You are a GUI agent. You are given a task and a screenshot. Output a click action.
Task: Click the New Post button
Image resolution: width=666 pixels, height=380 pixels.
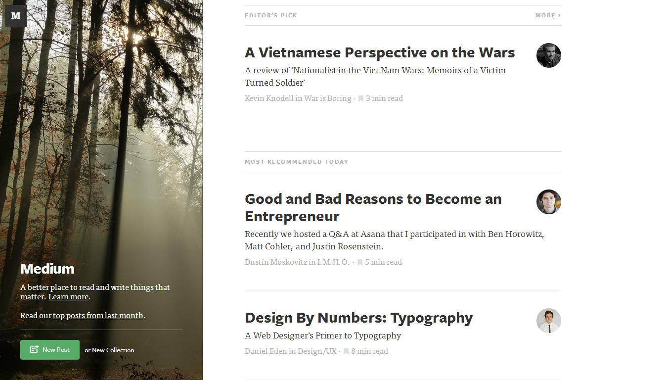[50, 350]
